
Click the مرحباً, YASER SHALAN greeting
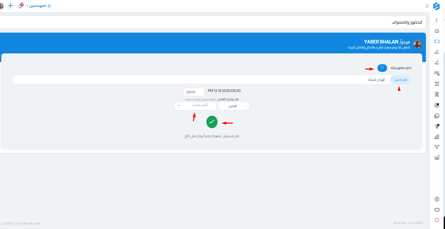(387, 42)
